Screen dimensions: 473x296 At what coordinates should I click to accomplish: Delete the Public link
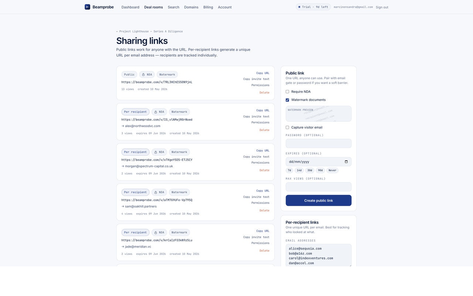[x=264, y=92]
